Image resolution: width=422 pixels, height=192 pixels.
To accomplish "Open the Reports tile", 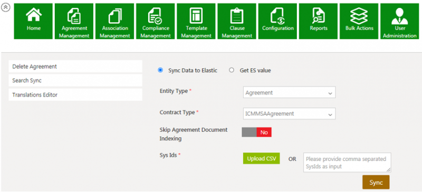I will [319, 21].
